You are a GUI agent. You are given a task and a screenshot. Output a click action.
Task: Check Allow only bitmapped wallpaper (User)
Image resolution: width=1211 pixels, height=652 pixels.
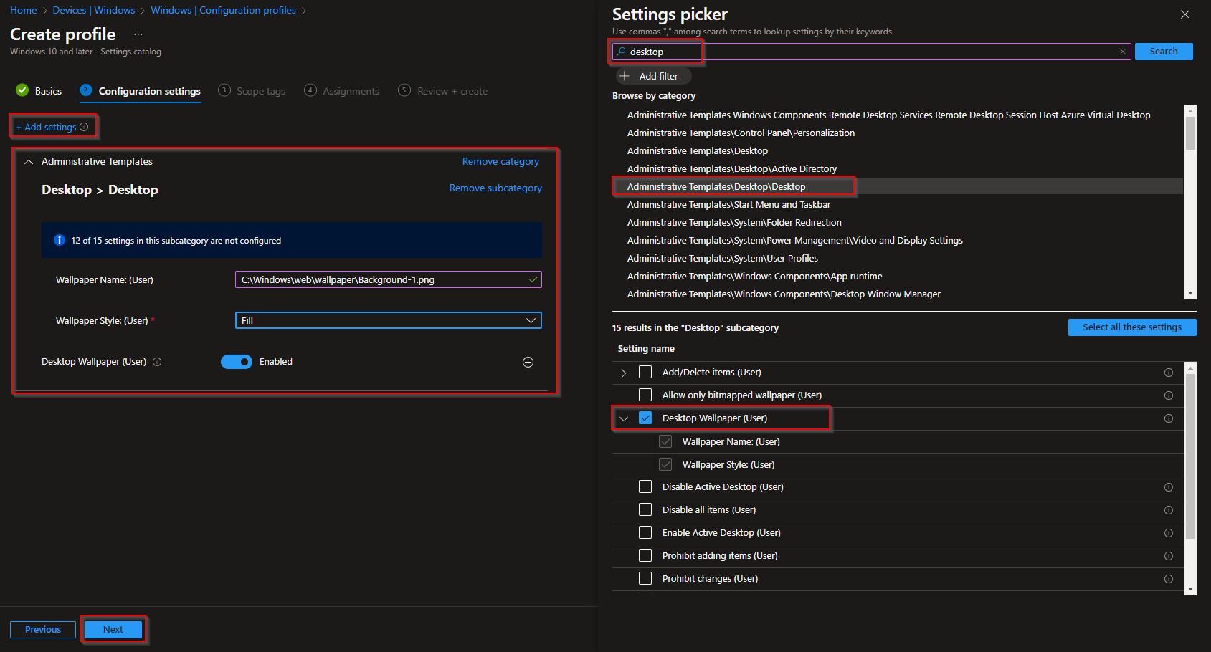tap(645, 395)
